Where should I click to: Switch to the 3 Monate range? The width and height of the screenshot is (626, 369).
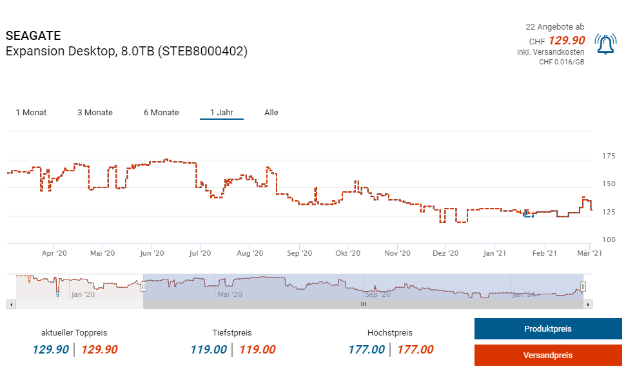(95, 113)
